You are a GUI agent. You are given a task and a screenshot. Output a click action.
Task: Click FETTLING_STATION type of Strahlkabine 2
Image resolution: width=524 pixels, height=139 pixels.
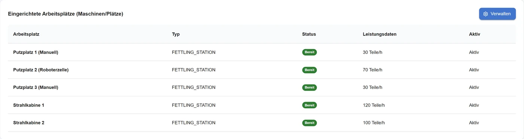[x=194, y=123]
